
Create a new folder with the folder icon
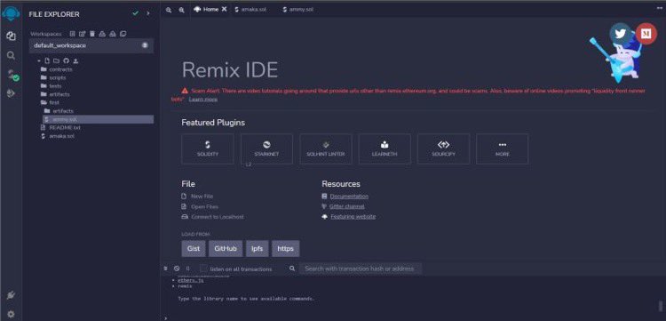56,60
